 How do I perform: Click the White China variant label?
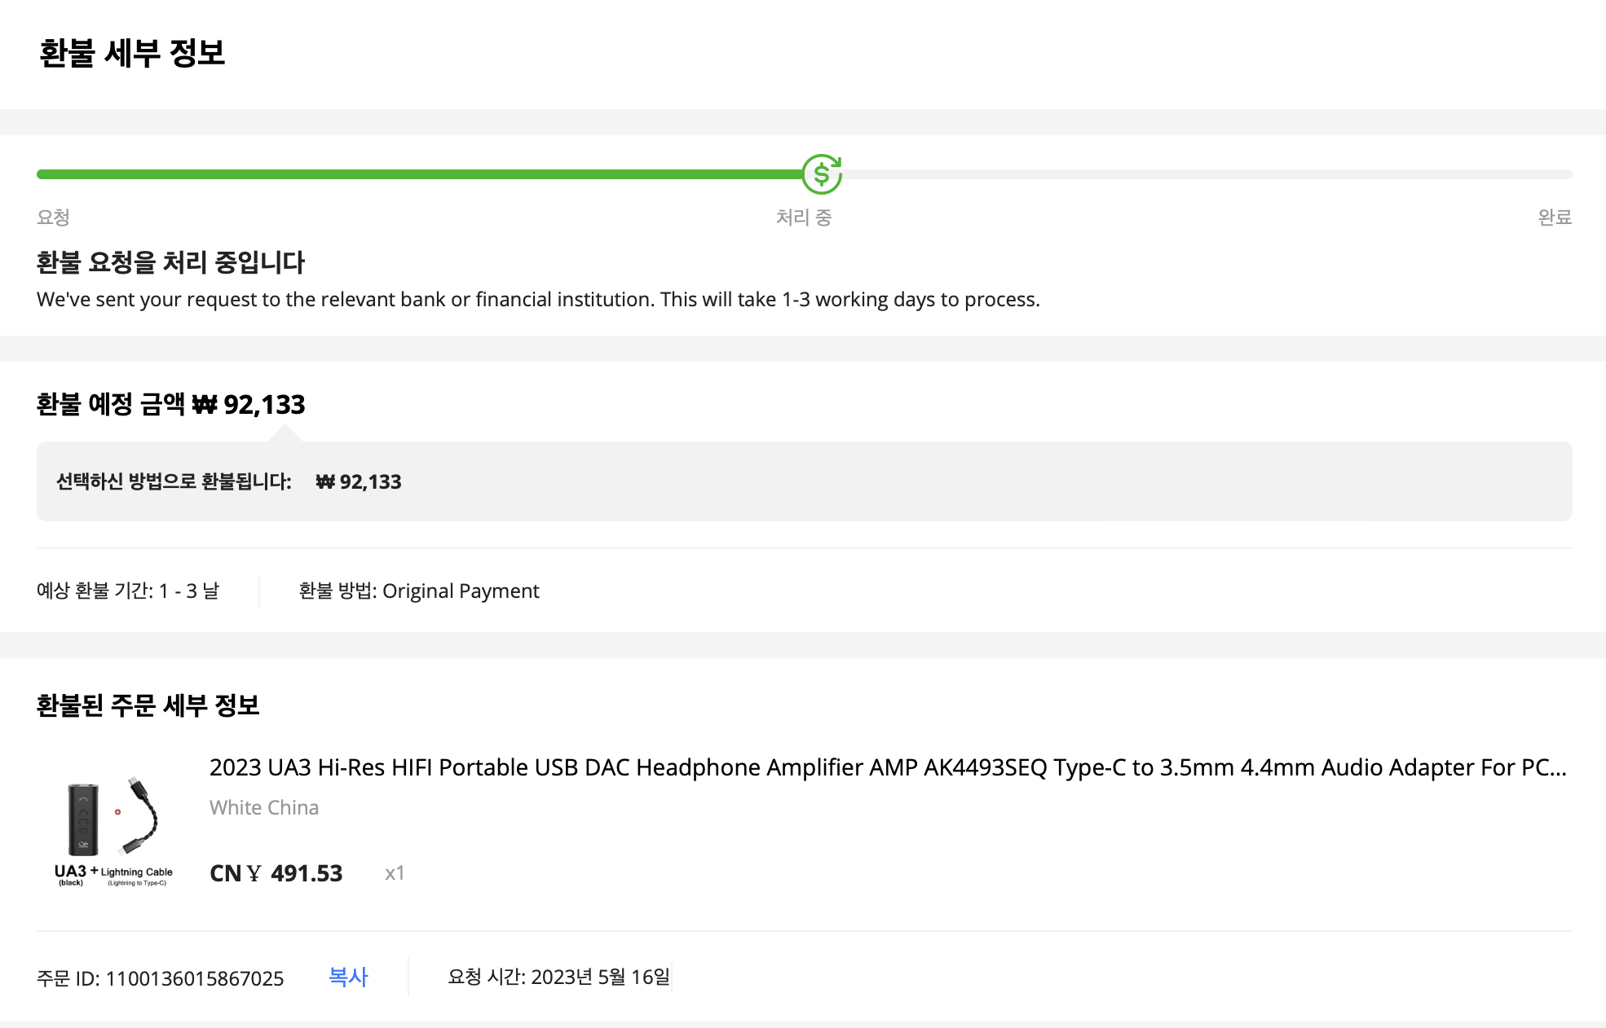pyautogui.click(x=263, y=807)
